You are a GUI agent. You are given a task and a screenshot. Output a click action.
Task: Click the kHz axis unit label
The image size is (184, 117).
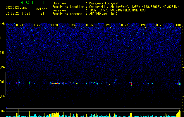coord(3,24)
